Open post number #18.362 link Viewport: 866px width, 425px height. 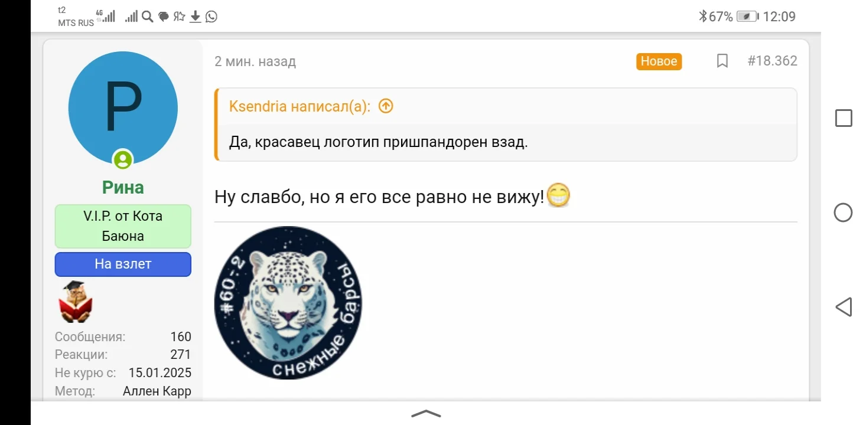[x=772, y=61]
